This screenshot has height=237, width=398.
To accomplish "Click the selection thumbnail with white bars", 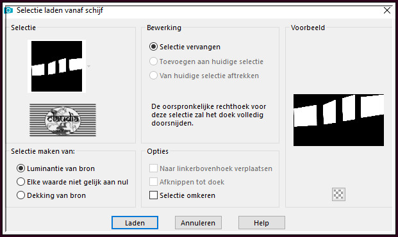I will pyautogui.click(x=56, y=66).
